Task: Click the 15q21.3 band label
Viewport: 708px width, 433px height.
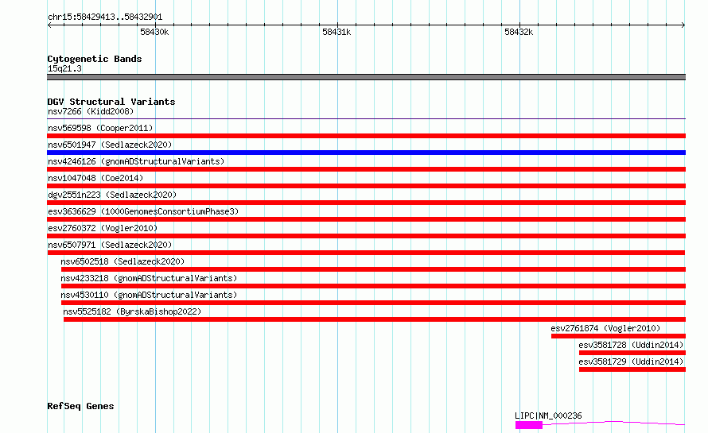Action: point(64,68)
